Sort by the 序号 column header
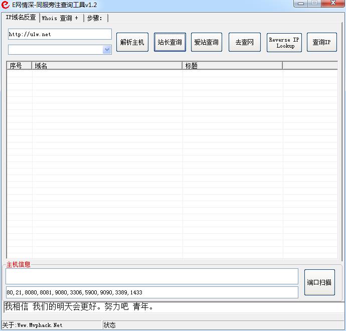 click(x=19, y=66)
